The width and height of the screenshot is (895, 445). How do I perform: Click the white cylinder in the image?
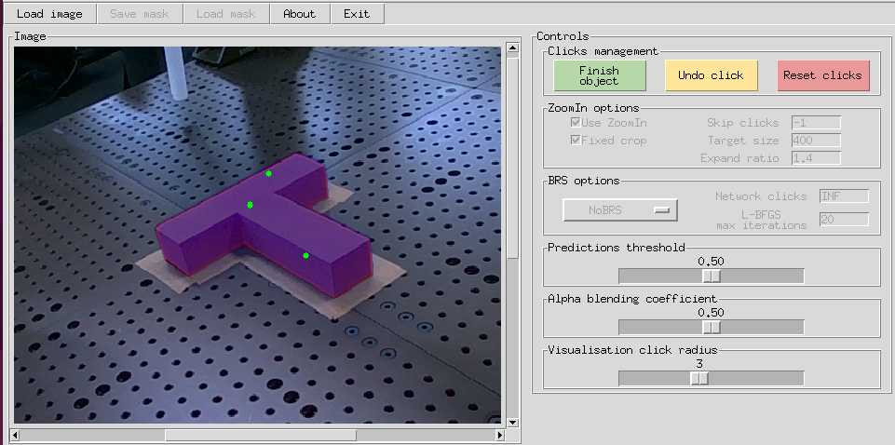point(175,73)
